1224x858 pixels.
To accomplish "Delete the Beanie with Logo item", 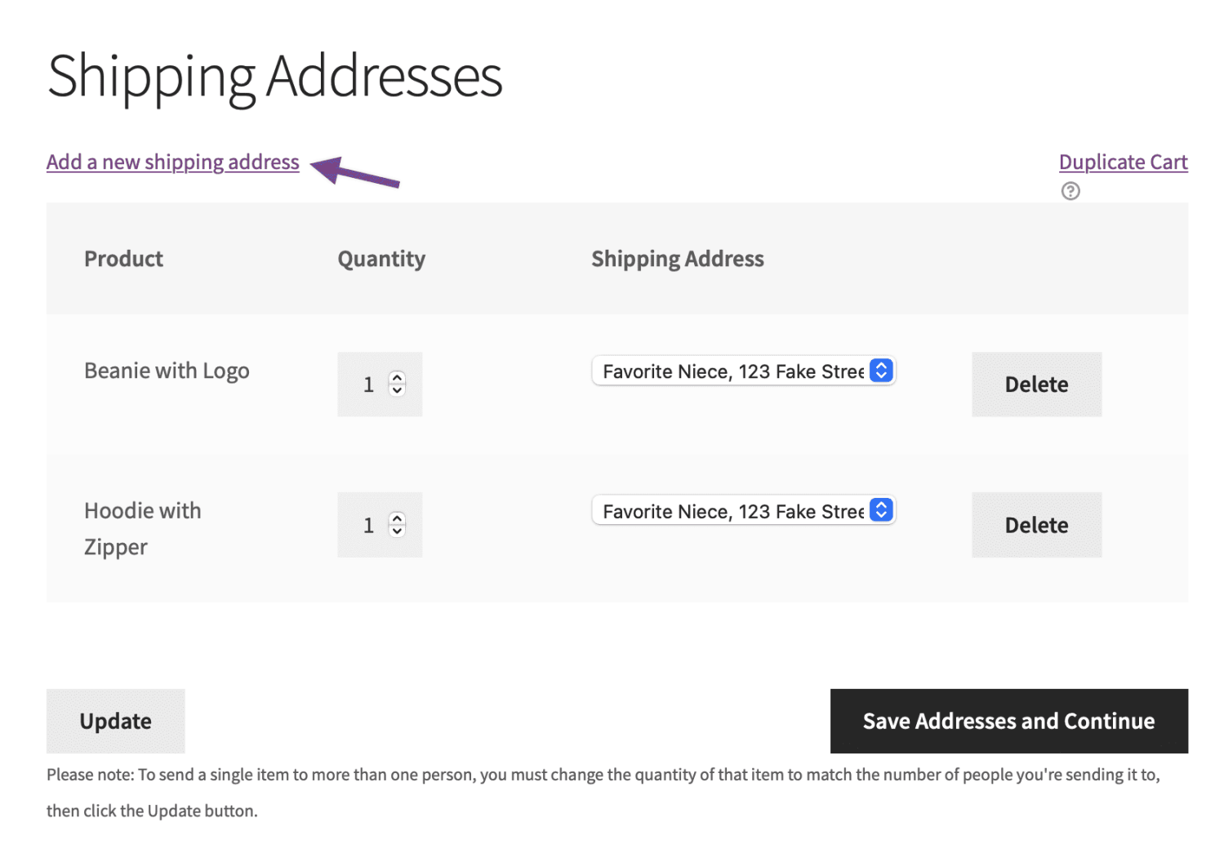I will pyautogui.click(x=1036, y=384).
